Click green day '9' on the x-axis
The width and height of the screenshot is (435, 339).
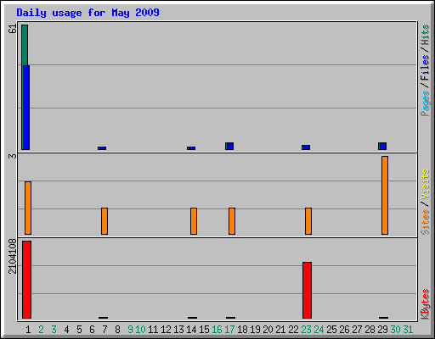click(x=130, y=330)
